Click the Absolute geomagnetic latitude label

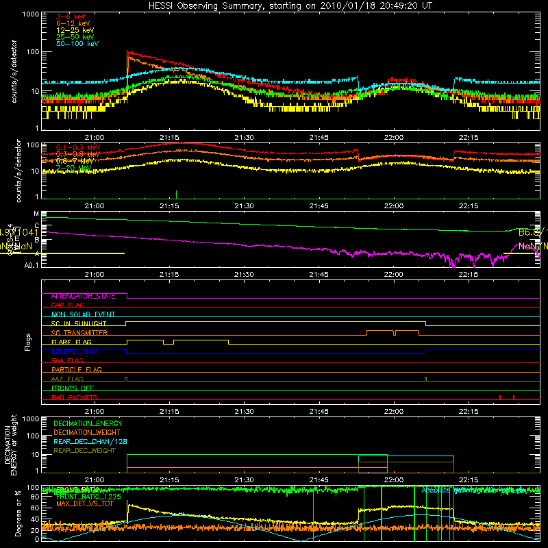[x=474, y=490]
